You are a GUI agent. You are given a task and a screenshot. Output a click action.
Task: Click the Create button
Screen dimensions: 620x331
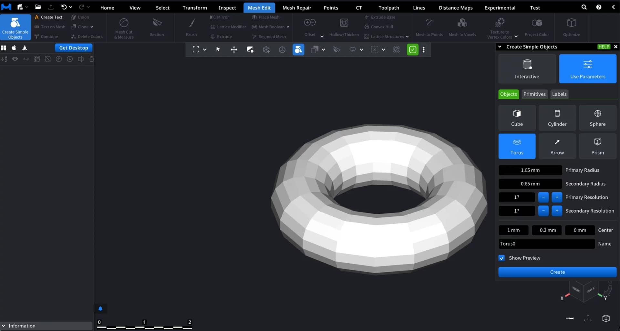pos(557,272)
